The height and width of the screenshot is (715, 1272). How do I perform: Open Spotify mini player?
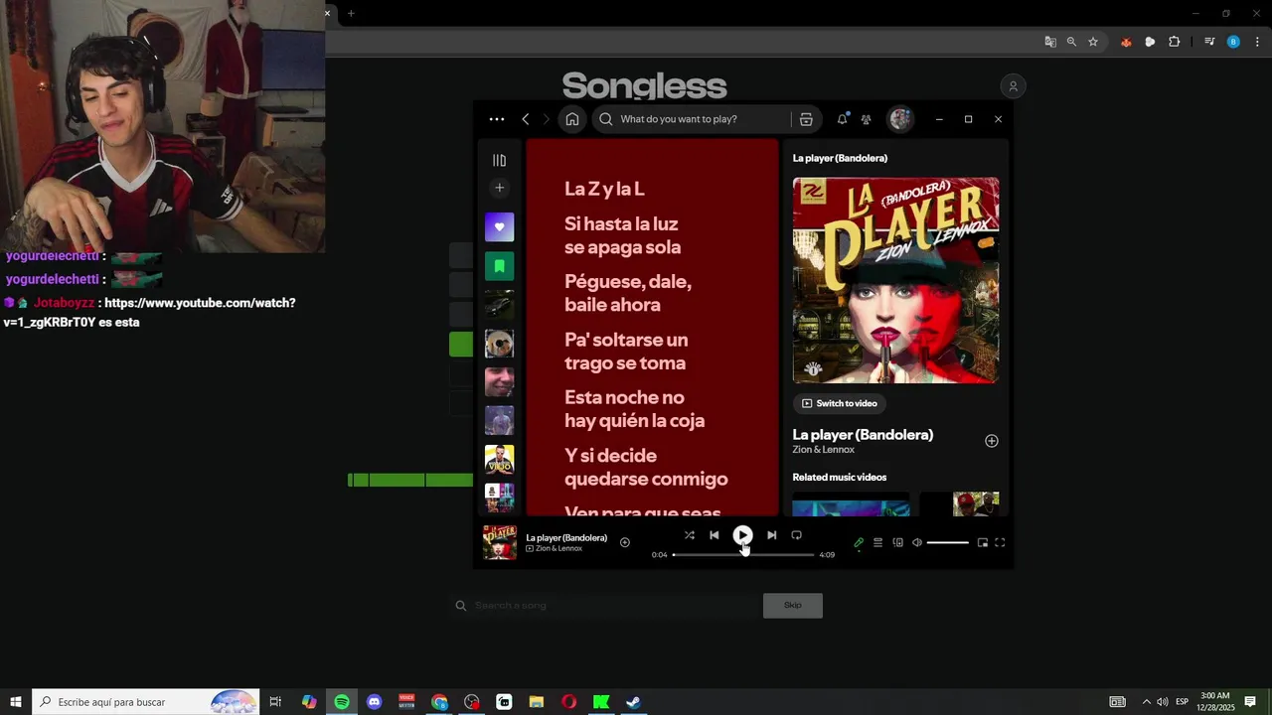[983, 543]
